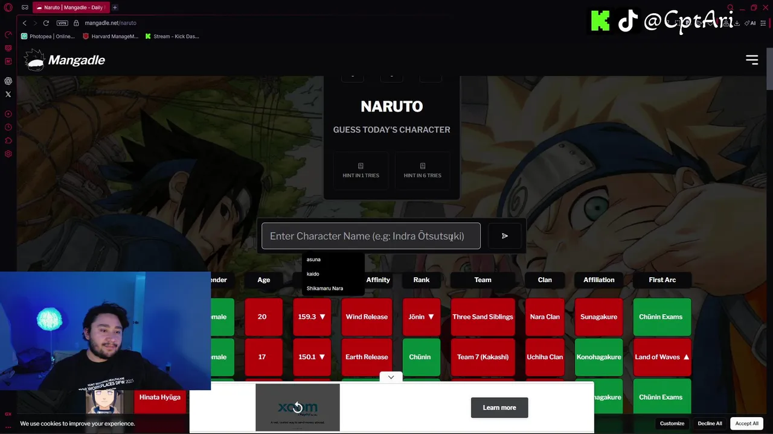Click the age 17 cell

pyautogui.click(x=263, y=357)
